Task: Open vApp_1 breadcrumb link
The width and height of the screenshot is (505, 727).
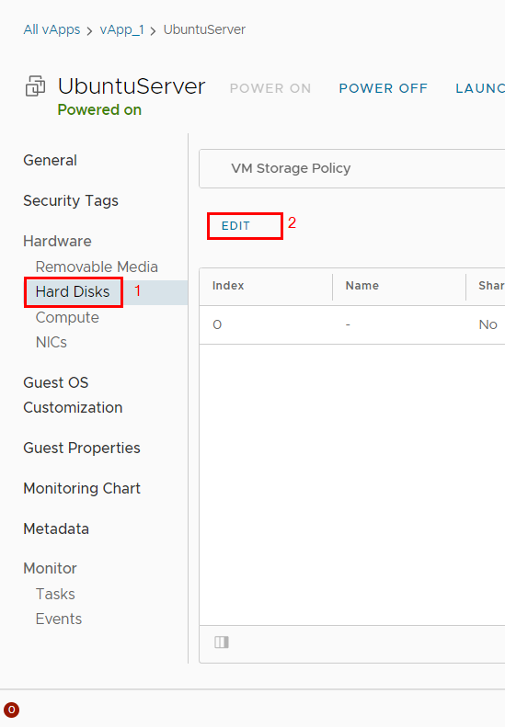Action: coord(121,29)
